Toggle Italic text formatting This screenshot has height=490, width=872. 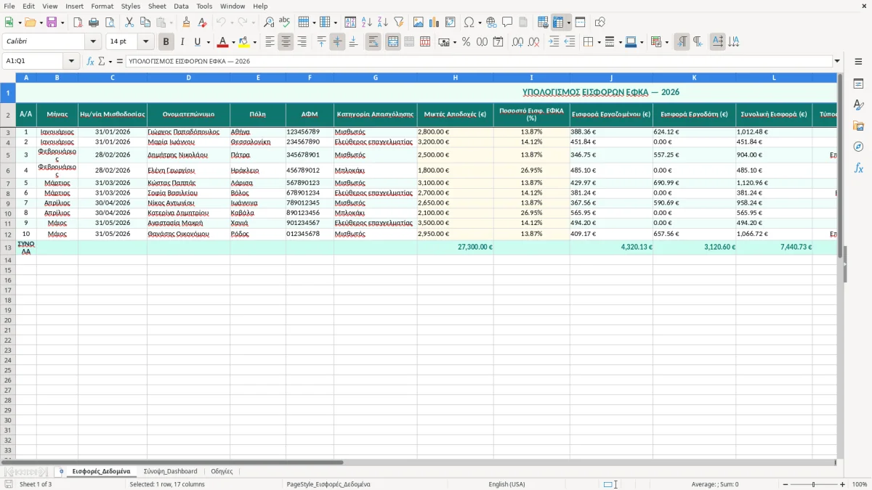point(182,42)
